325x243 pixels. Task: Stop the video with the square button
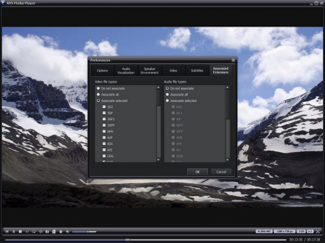pyautogui.click(x=20, y=231)
